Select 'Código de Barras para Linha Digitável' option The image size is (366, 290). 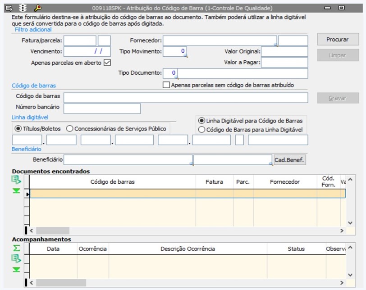click(201, 130)
